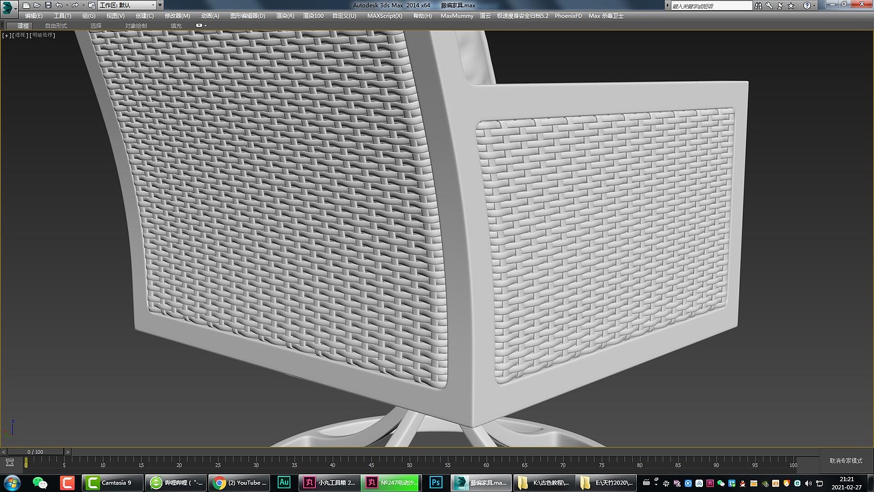The image size is (874, 492).
Task: Open the 渲染(R) menu
Action: (x=285, y=16)
